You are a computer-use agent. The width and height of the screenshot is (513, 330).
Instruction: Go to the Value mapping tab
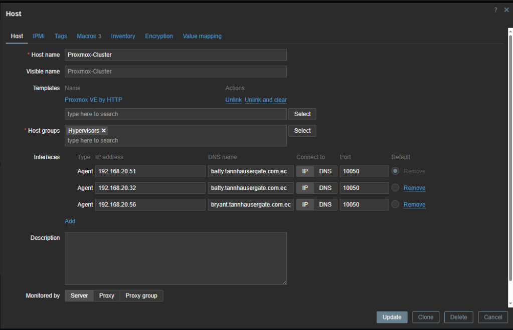pos(202,36)
